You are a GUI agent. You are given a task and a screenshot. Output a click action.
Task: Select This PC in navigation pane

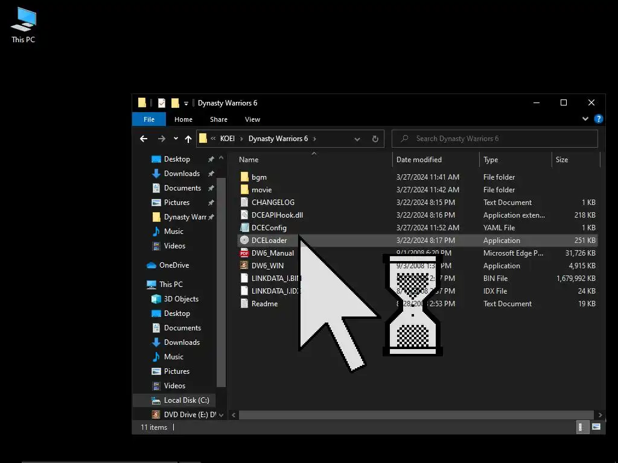(x=171, y=285)
